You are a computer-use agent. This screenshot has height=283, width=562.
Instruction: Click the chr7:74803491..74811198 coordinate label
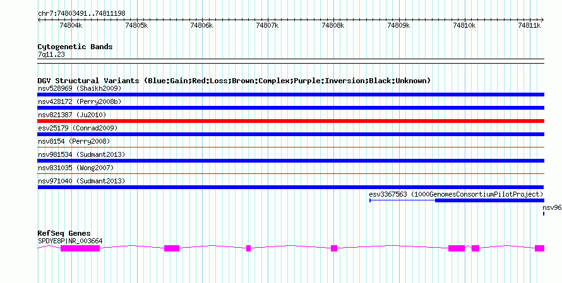click(81, 14)
